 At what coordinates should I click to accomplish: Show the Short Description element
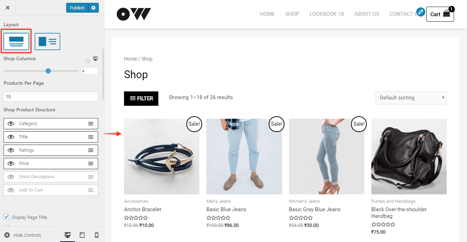[11, 177]
